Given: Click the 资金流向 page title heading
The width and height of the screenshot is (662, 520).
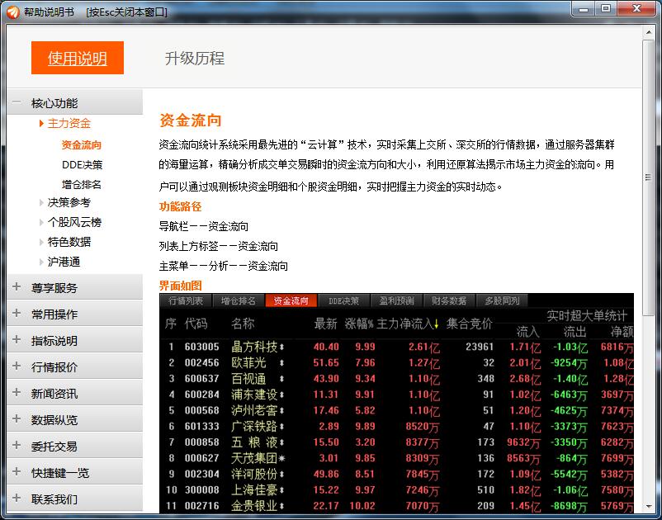Looking at the screenshot, I should pos(191,121).
